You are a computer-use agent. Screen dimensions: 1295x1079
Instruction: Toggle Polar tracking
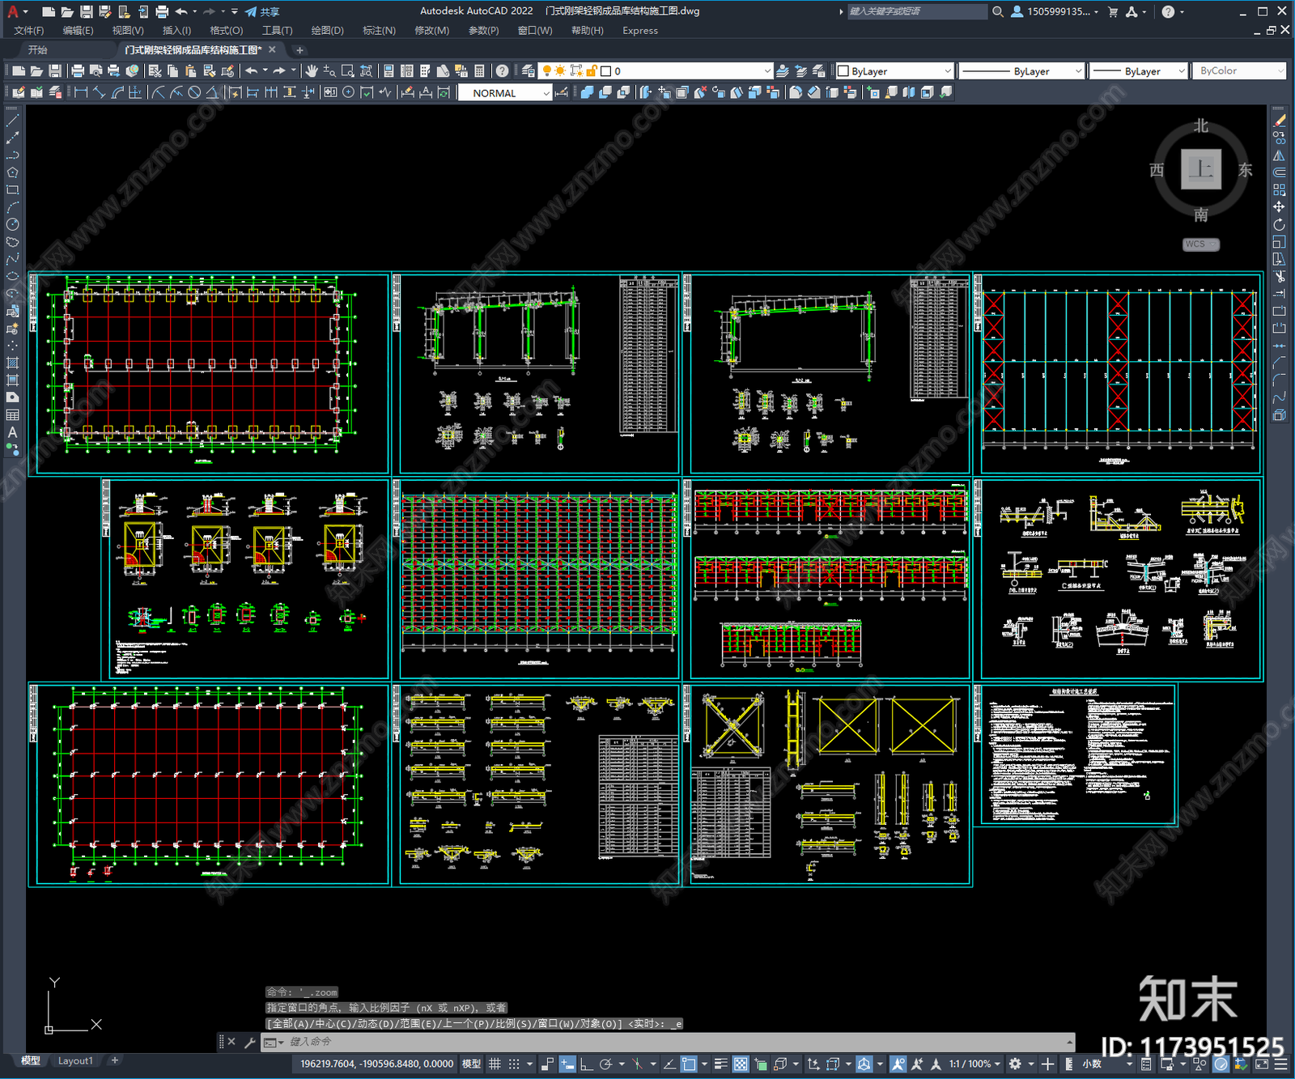pos(605,1064)
